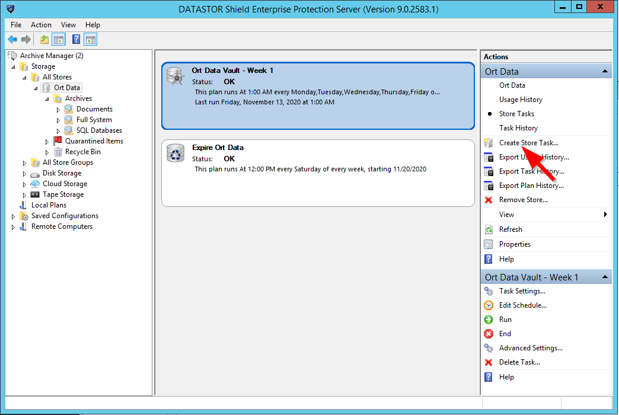Click Create Store Task... action
619x415 pixels.
click(529, 142)
